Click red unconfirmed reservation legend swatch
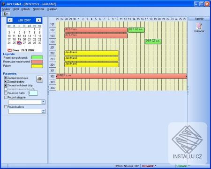 (x=37, y=62)
